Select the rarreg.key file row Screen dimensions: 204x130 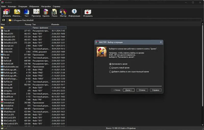[33, 90]
